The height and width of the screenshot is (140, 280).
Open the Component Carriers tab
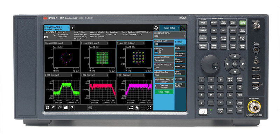(x=180, y=54)
